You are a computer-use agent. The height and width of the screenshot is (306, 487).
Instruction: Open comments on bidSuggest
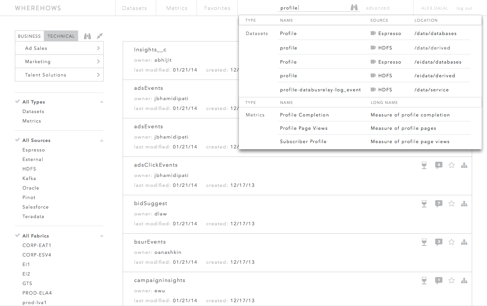[439, 204]
